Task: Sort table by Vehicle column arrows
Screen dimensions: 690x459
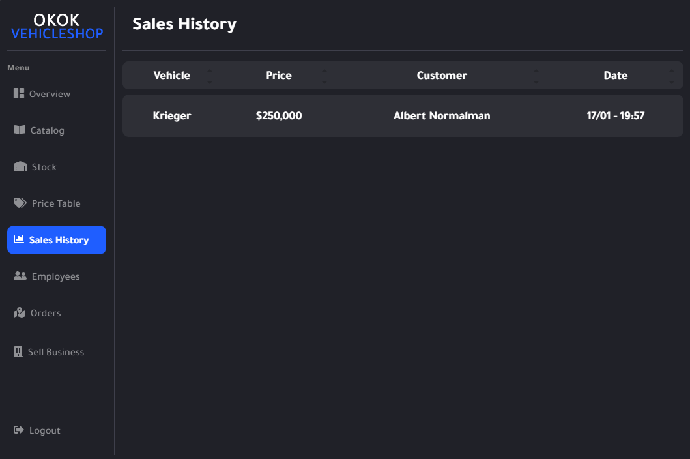Action: (209, 76)
